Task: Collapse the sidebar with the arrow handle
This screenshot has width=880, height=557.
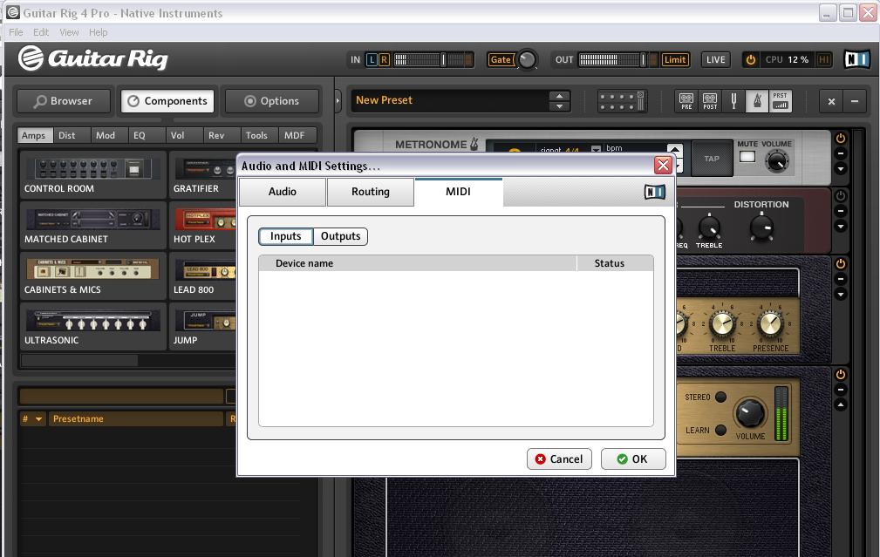Action: coord(338,101)
